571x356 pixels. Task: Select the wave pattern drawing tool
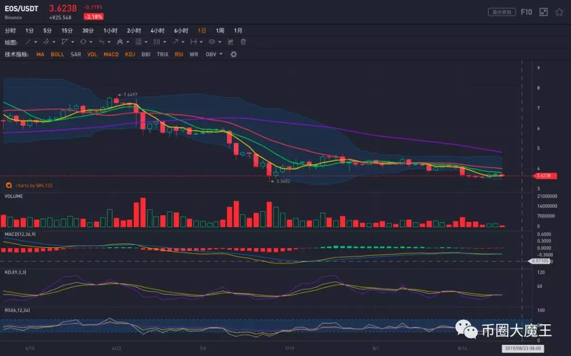(101, 42)
